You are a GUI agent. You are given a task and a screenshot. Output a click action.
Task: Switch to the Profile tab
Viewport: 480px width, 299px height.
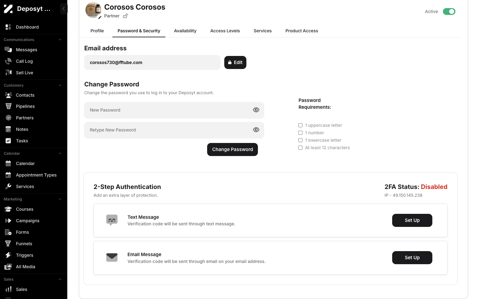pyautogui.click(x=97, y=31)
